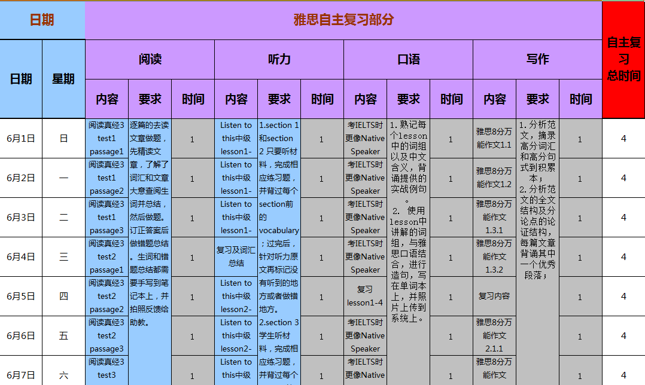The width and height of the screenshot is (645, 385).
Task: Click the 星期 column header
Action: click(63, 79)
